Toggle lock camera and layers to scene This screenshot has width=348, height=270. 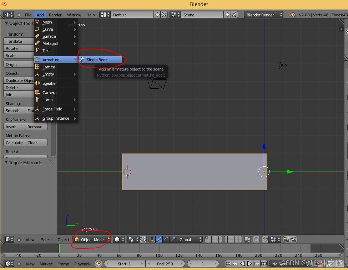247,239
